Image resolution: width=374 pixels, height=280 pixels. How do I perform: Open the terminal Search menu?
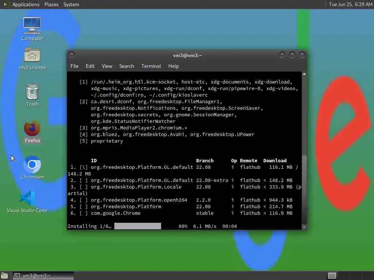pos(126,66)
